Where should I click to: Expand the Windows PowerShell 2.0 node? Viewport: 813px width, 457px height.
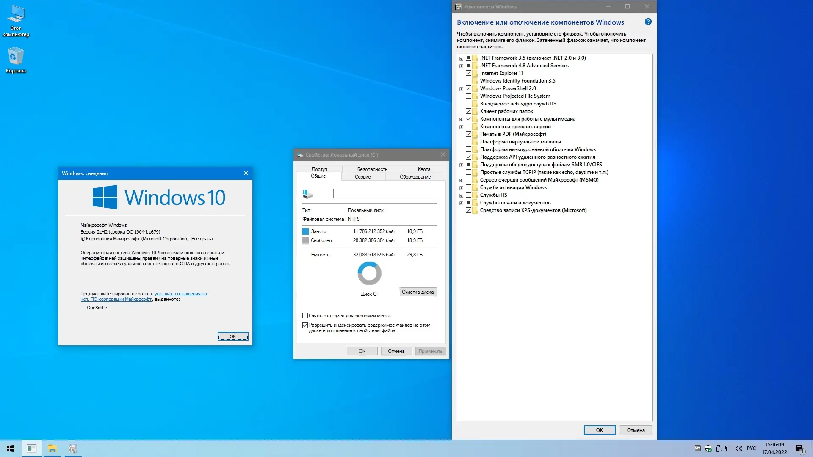pos(461,89)
